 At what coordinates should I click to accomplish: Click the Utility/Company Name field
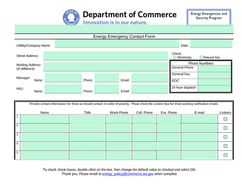[117, 43]
